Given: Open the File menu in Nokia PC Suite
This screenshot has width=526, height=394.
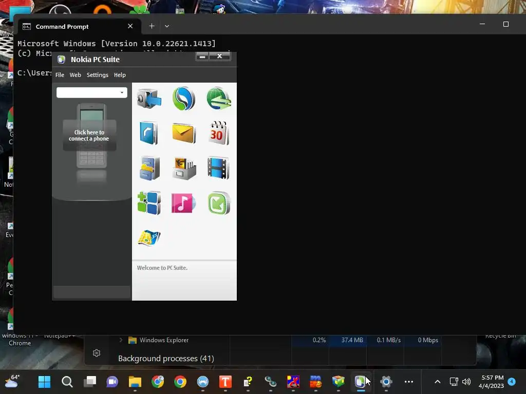Looking at the screenshot, I should click(x=60, y=75).
